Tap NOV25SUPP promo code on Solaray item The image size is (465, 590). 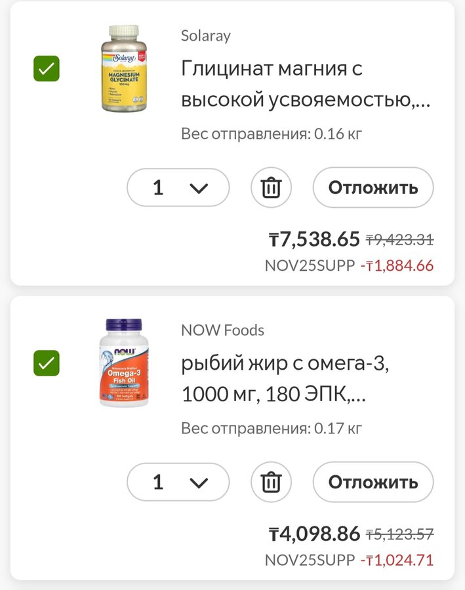point(309,265)
